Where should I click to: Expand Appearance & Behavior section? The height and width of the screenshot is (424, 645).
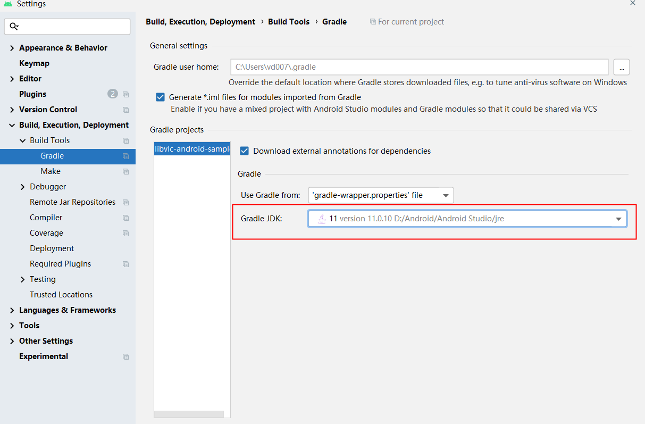pyautogui.click(x=12, y=48)
